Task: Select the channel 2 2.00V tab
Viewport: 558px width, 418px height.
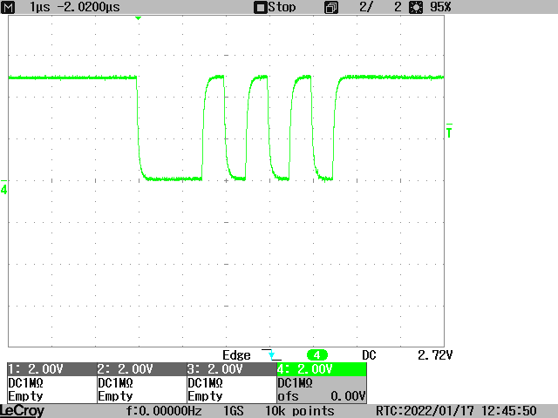Action: (x=141, y=369)
